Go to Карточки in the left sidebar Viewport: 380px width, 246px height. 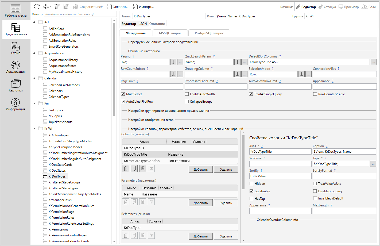tap(16, 86)
